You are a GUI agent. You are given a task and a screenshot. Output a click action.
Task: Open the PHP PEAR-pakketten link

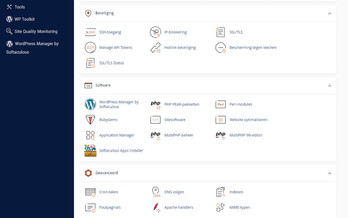click(182, 104)
